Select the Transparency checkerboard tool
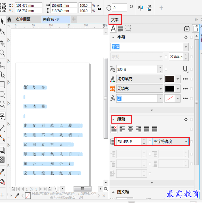 pos(2,160)
